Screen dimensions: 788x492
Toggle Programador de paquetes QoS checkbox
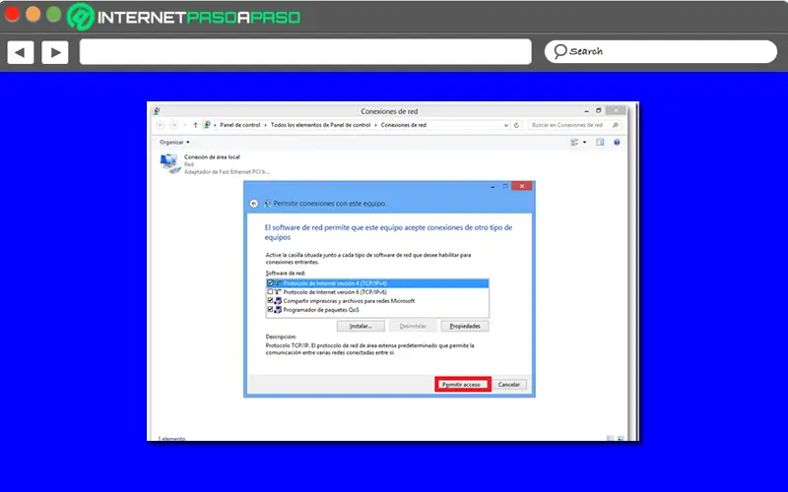(x=270, y=310)
